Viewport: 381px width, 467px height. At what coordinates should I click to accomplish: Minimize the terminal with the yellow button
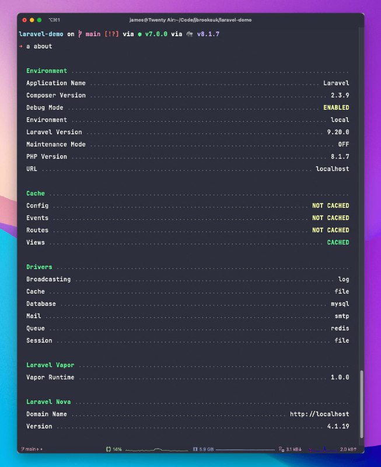point(32,20)
